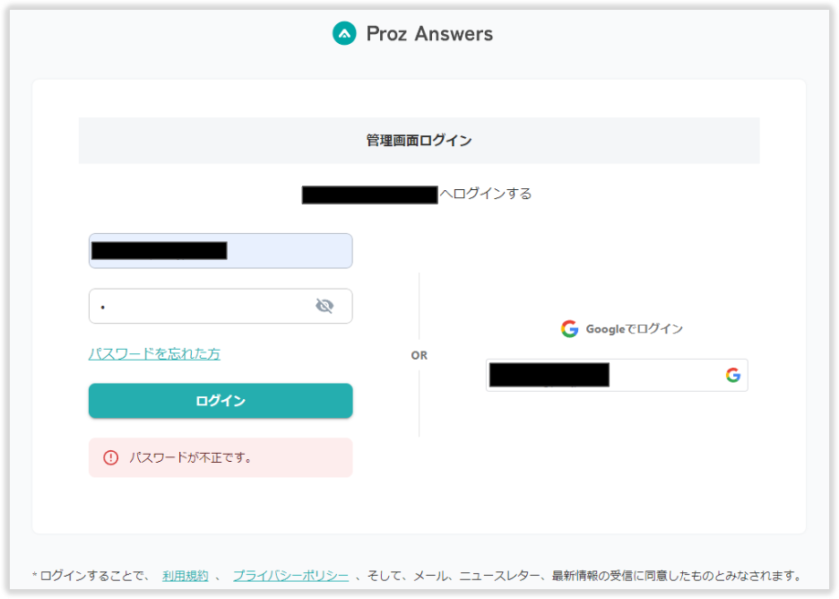Open the プライバシーポリシー link
Image resolution: width=839 pixels, height=599 pixels.
coord(290,576)
